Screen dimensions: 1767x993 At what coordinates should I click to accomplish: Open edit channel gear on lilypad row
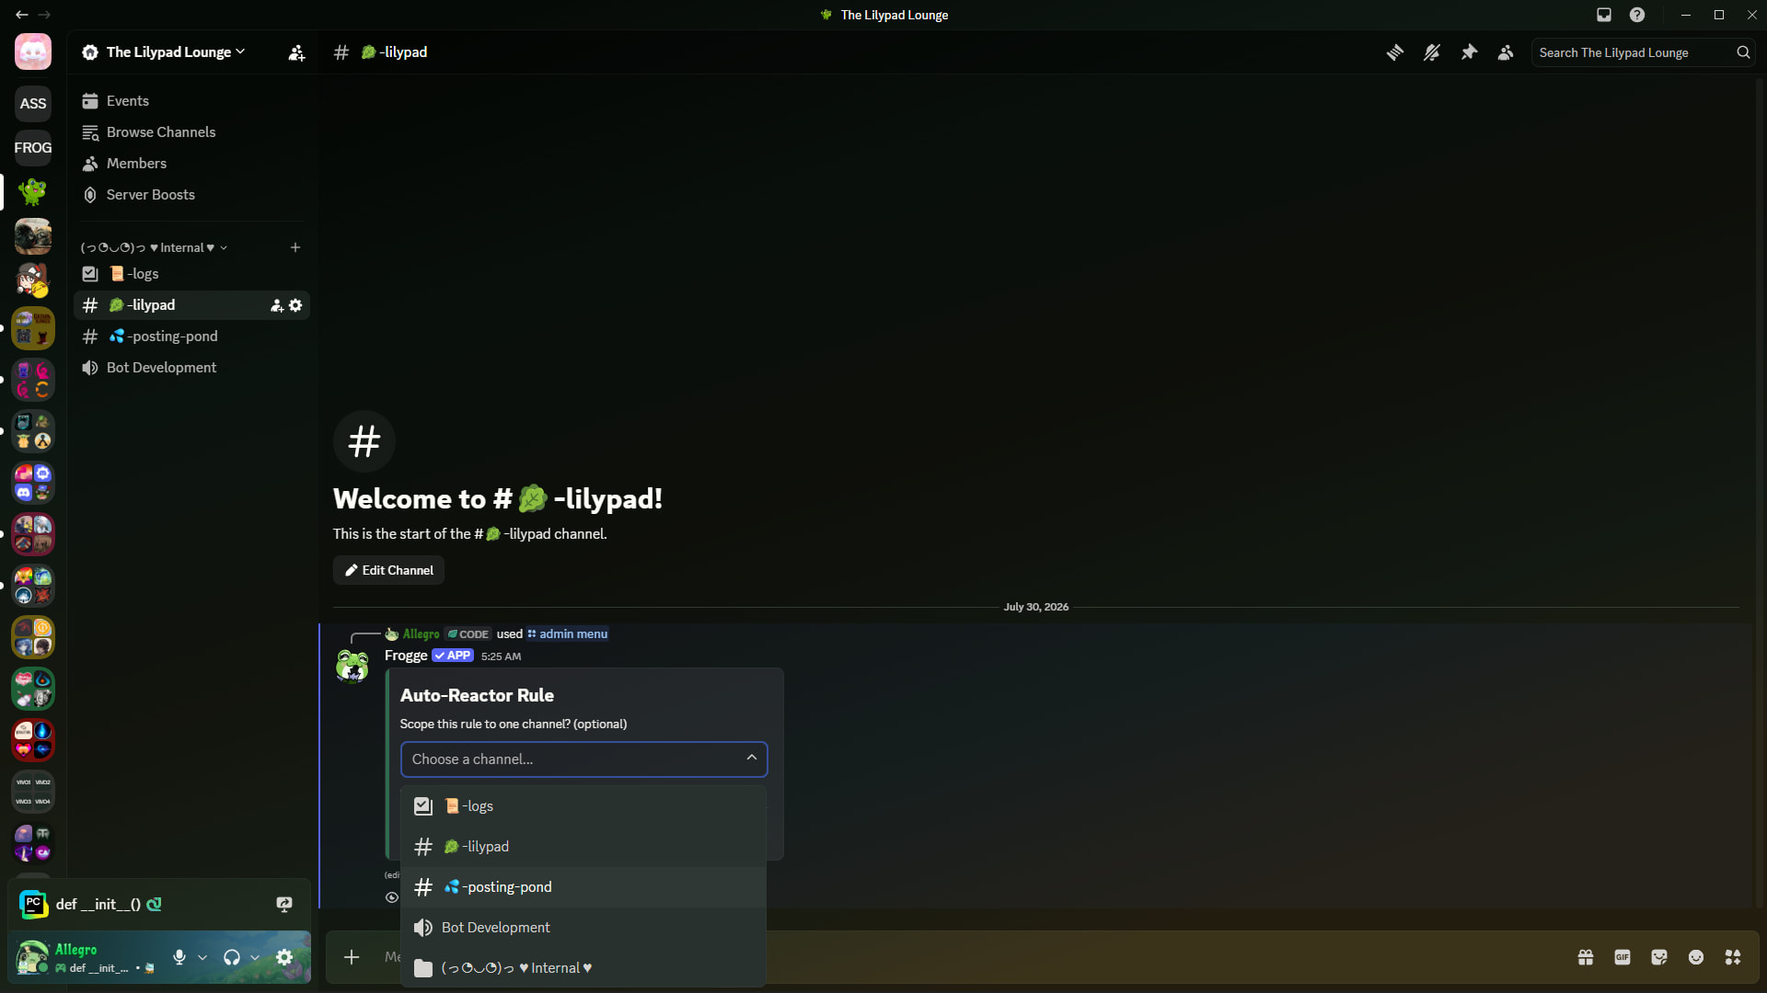click(295, 305)
